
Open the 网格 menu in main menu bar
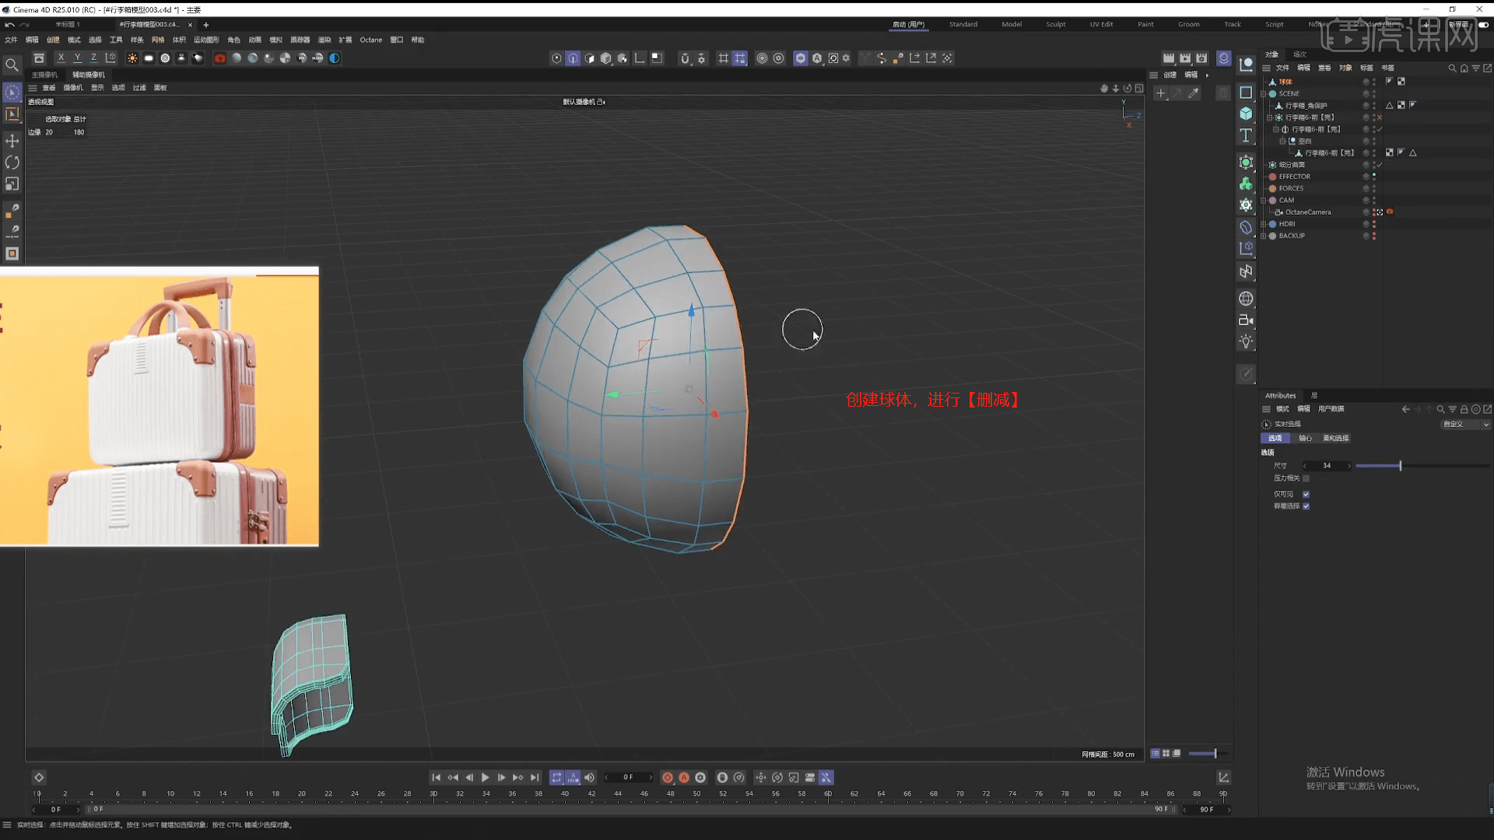158,40
